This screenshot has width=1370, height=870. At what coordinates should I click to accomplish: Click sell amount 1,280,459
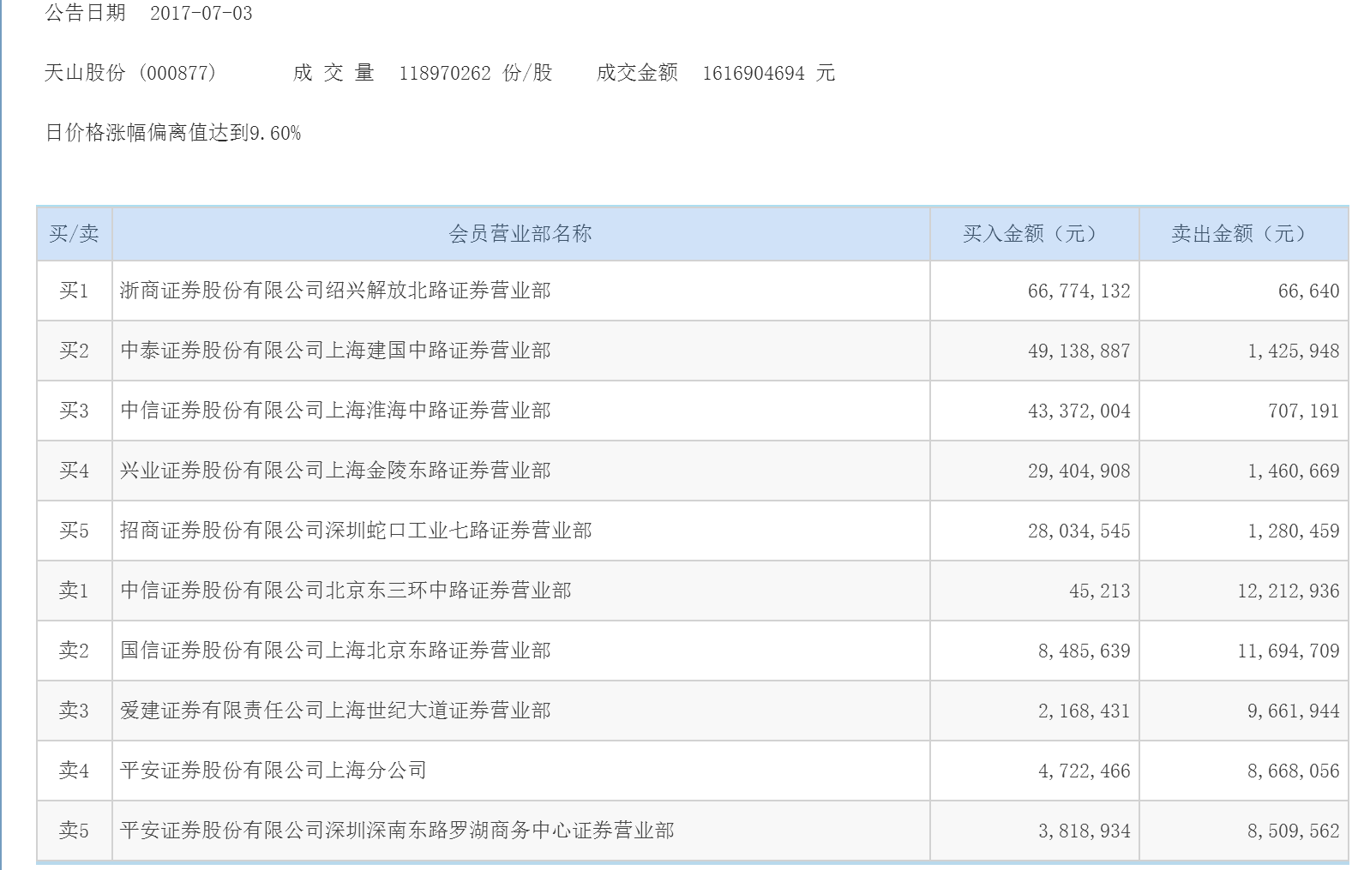pos(1294,531)
